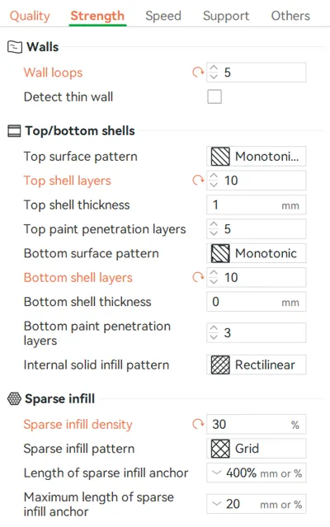Switch to the Support tab
The width and height of the screenshot is (330, 527).
pyautogui.click(x=226, y=16)
